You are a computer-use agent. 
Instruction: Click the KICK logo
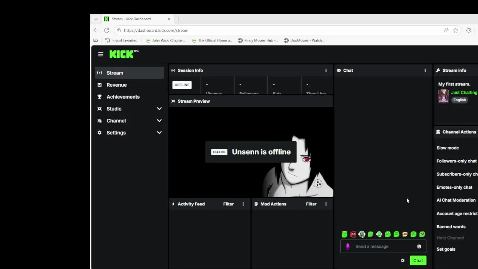click(124, 54)
